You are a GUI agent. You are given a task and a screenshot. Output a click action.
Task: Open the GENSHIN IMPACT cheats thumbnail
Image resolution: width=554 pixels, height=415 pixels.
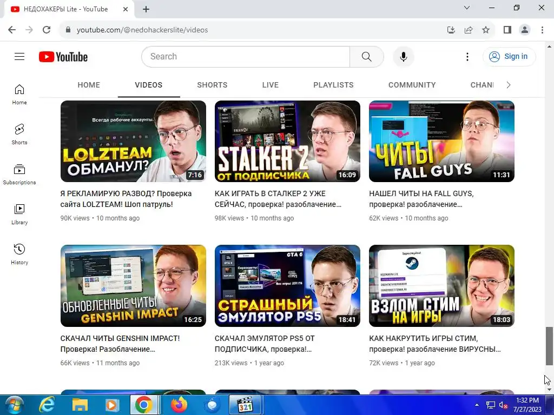(133, 286)
